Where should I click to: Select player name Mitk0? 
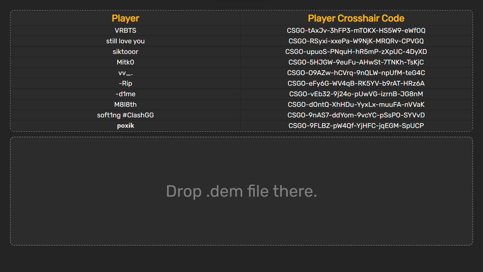pyautogui.click(x=125, y=62)
